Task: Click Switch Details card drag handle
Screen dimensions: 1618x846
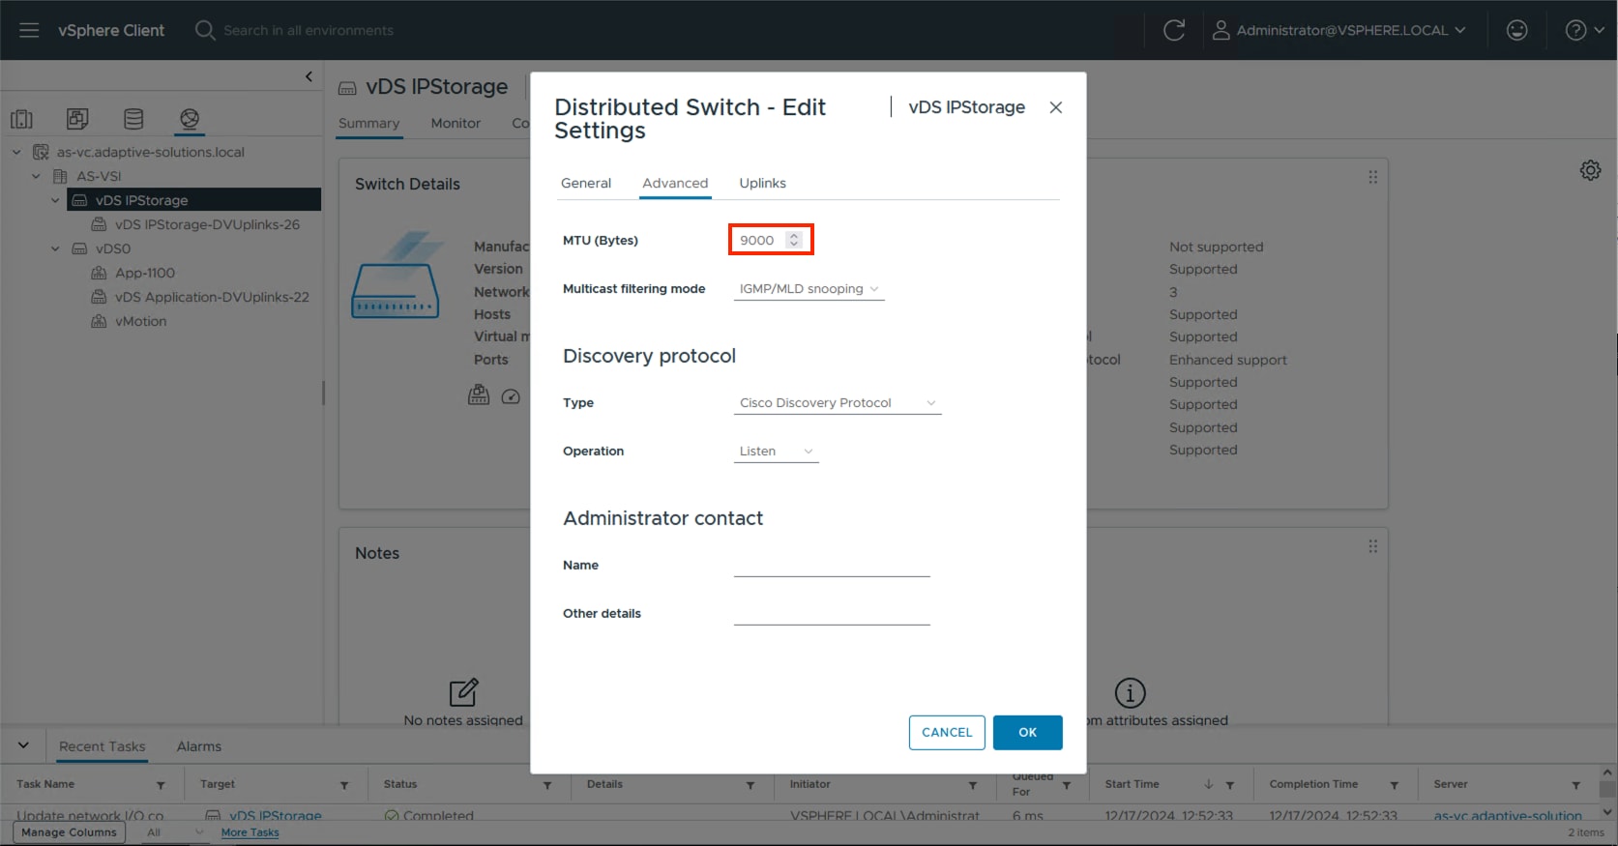Action: [x=1372, y=177]
